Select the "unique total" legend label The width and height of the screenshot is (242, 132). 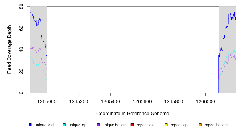coord(44,125)
